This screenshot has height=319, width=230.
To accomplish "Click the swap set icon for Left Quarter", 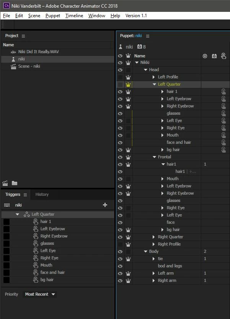I will [27, 214].
